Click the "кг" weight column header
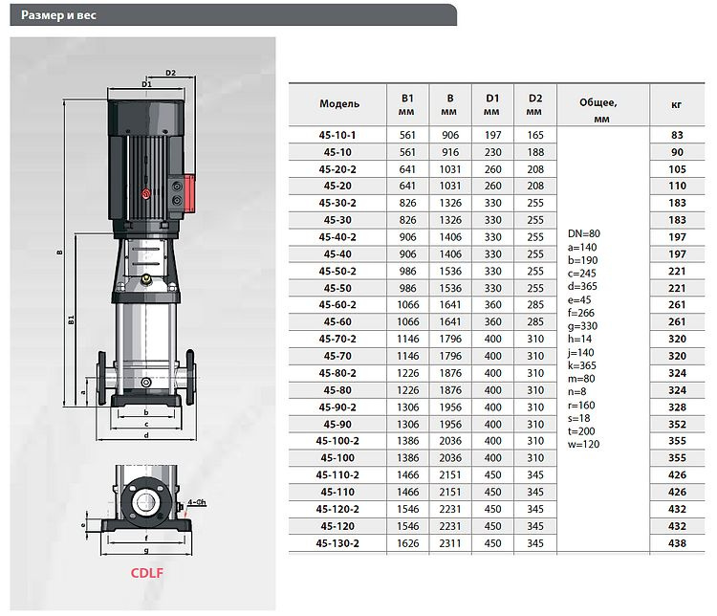Screen dimensions: 717x616 tap(678, 103)
